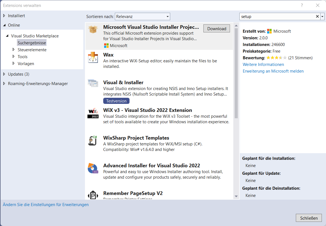The image size is (326, 226).
Task: Open the search history dropdown arrow
Action: click(x=322, y=16)
